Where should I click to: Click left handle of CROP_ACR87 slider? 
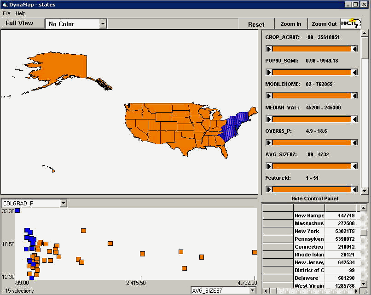pyautogui.click(x=269, y=49)
